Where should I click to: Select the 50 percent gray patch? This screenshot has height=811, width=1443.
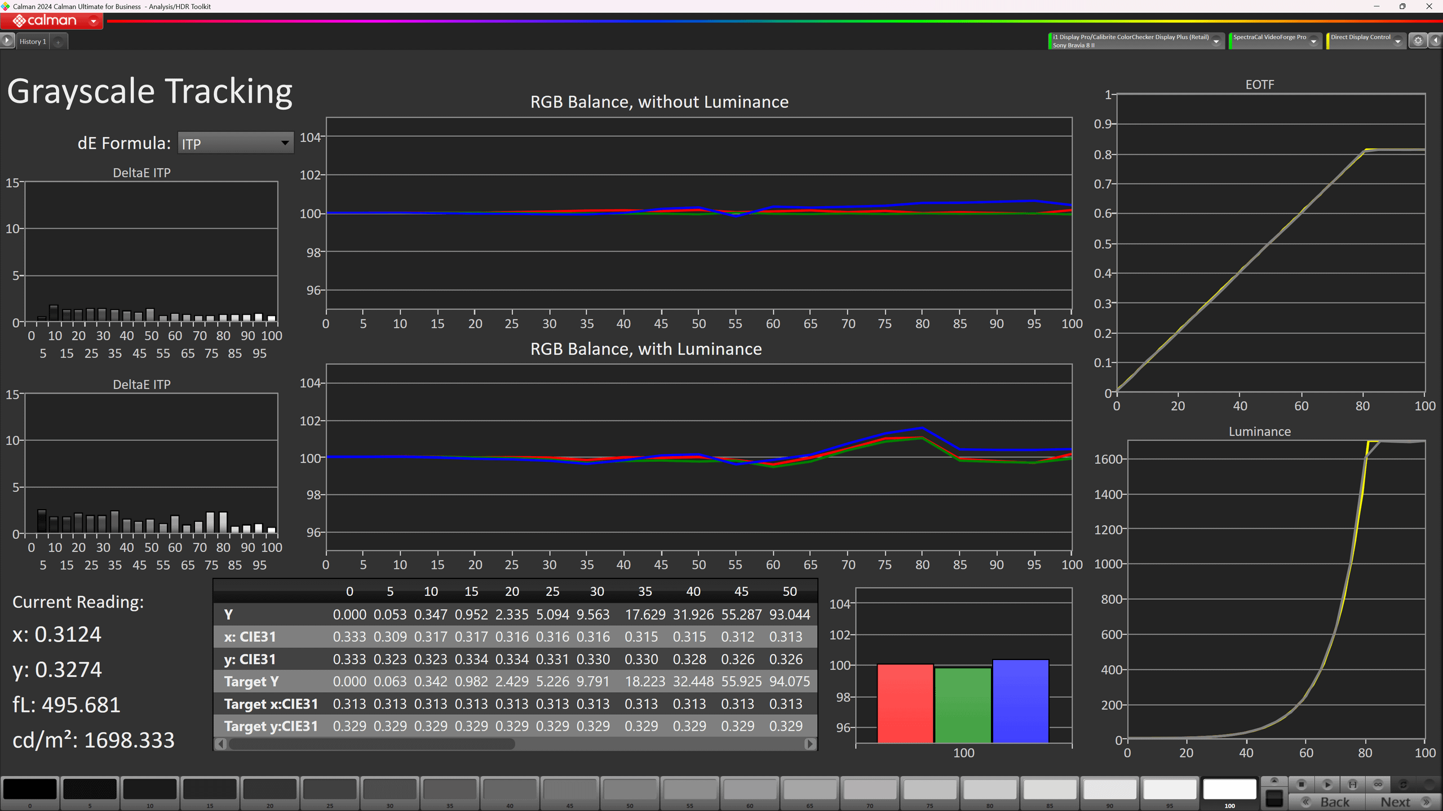[x=630, y=790]
